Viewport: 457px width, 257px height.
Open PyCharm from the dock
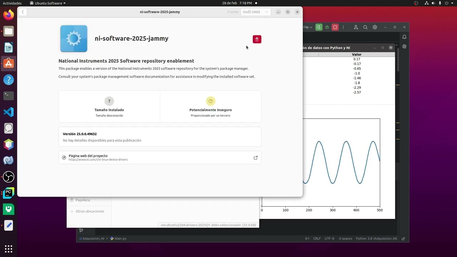tap(9, 193)
